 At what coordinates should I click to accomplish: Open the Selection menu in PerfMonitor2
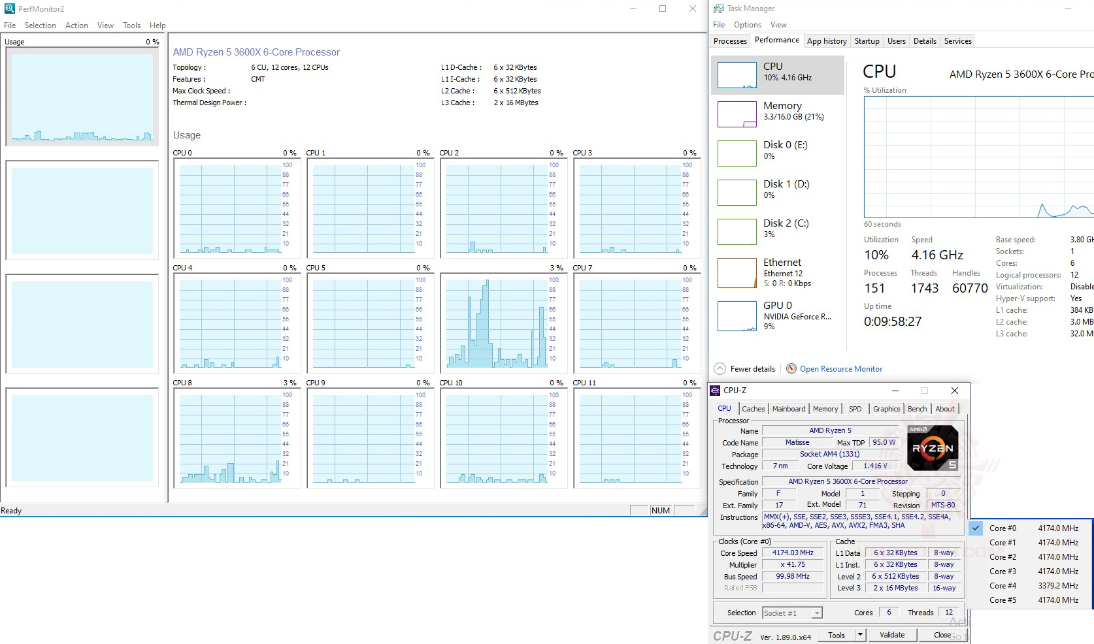click(x=41, y=25)
